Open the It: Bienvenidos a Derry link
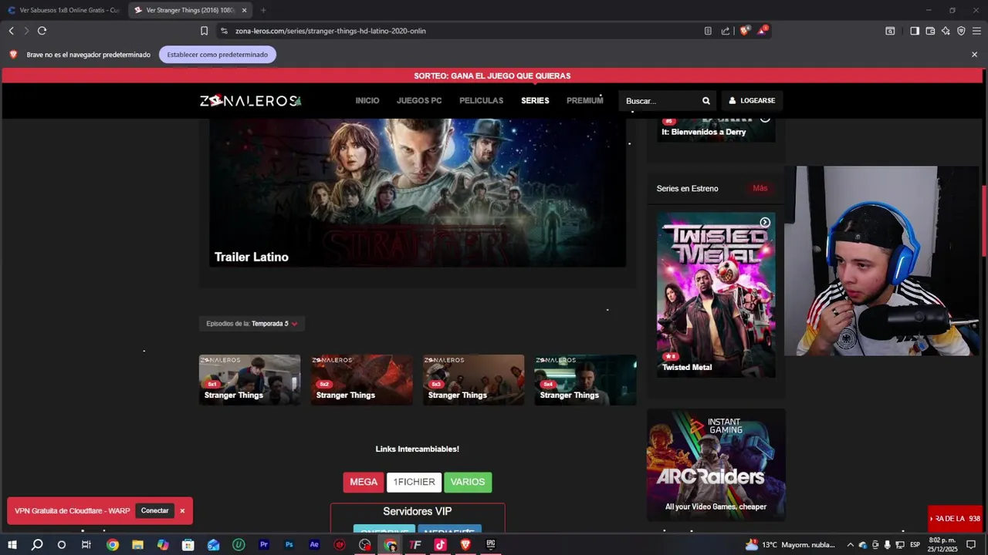This screenshot has width=988, height=555. tap(704, 132)
